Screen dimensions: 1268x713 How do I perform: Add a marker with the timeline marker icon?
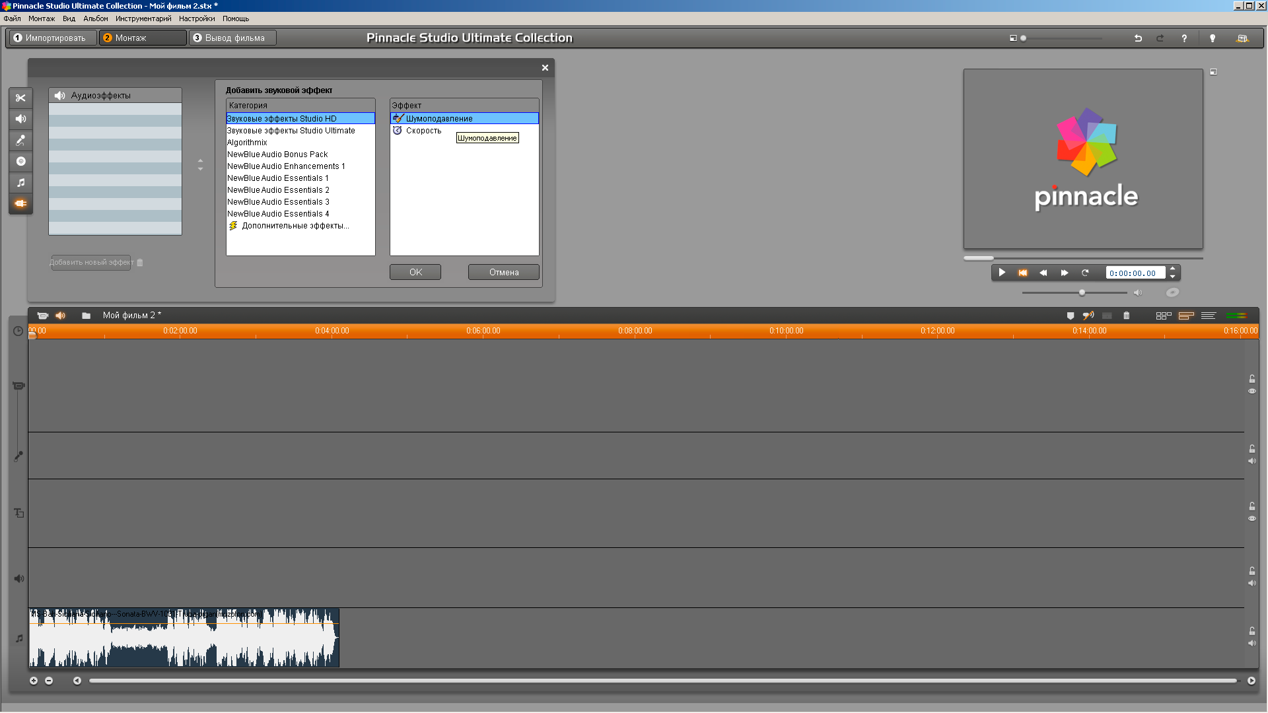[x=1071, y=316]
